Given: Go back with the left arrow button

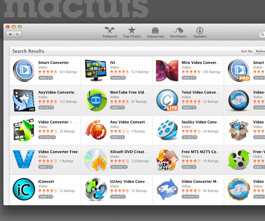Looking at the screenshot, I should click(x=10, y=34).
